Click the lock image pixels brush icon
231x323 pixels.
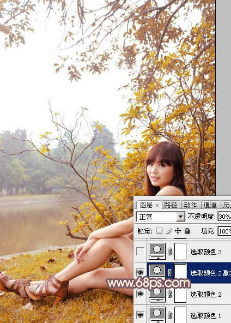pos(169,231)
